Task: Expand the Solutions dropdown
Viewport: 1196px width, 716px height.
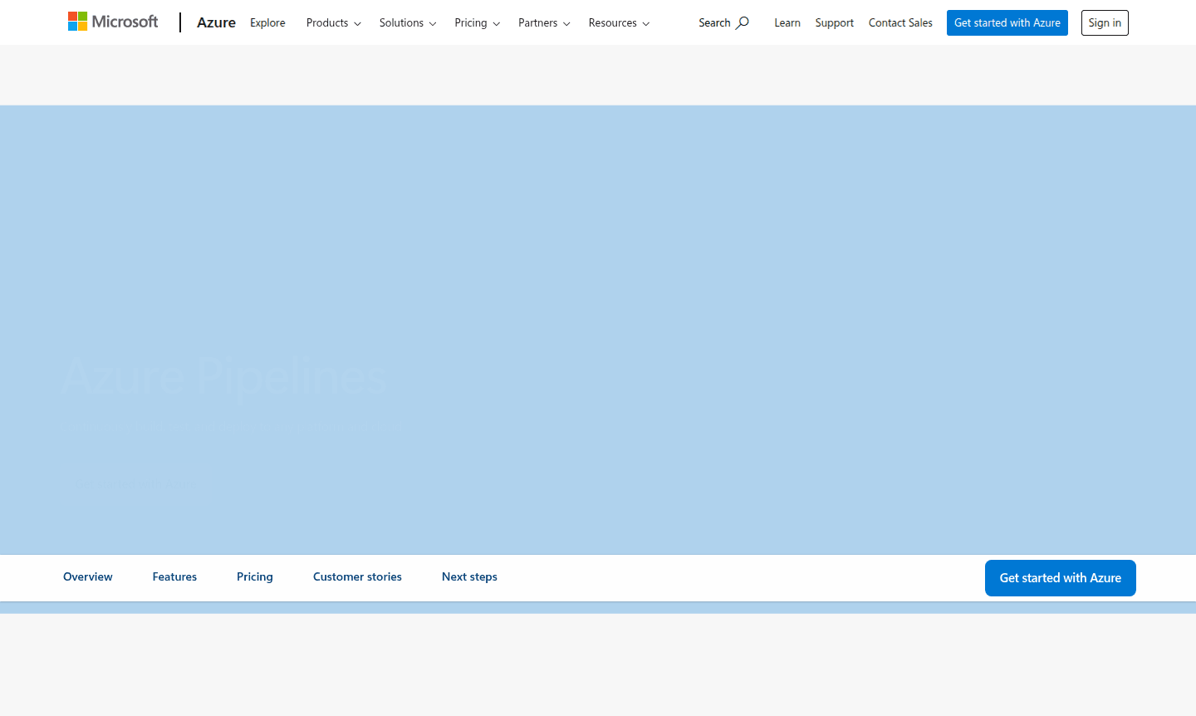Action: click(407, 23)
